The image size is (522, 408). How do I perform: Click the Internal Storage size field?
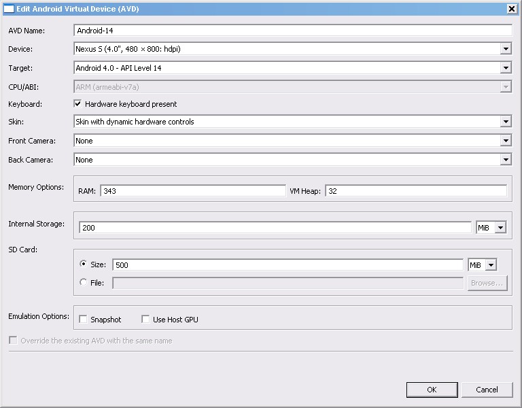(275, 228)
